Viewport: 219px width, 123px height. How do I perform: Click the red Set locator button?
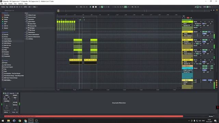(188, 18)
